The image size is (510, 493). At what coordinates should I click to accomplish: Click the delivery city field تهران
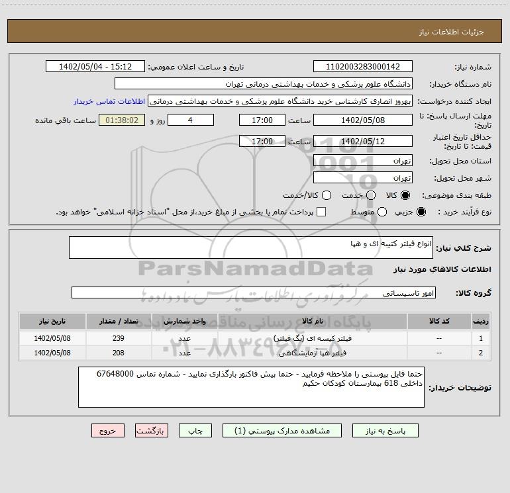click(x=363, y=178)
